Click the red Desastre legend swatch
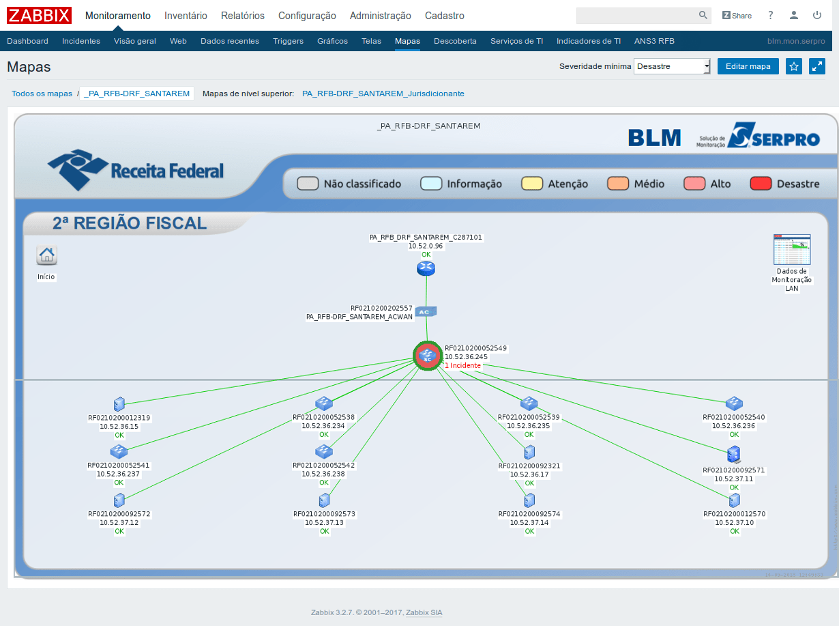 (x=760, y=184)
